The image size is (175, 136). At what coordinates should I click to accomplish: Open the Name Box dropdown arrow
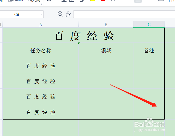[x=42, y=14]
